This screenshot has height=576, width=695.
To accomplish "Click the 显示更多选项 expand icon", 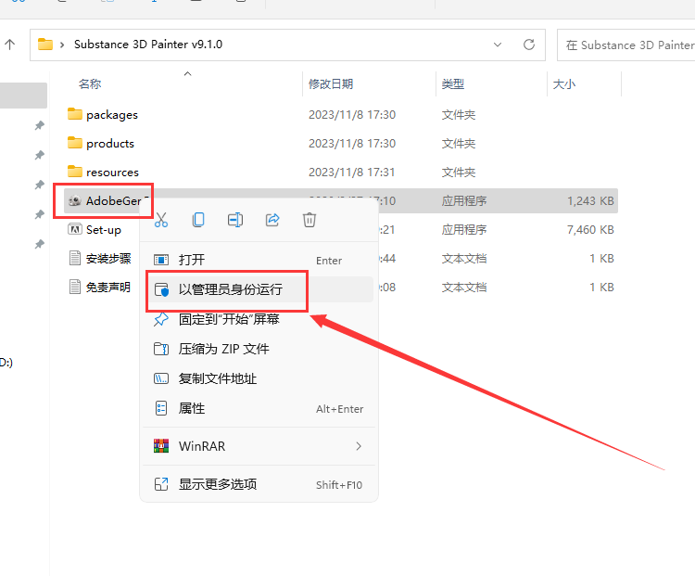I will pos(161,484).
